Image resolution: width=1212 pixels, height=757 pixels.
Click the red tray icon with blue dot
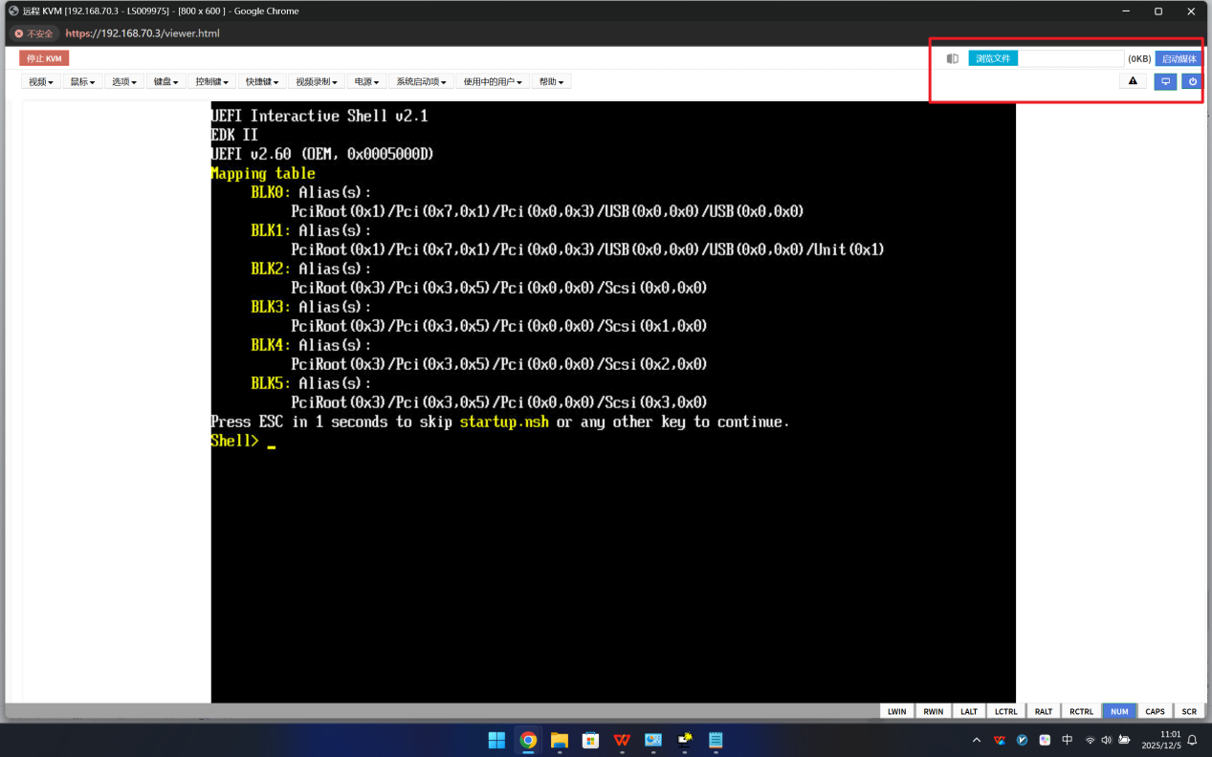(x=1000, y=740)
